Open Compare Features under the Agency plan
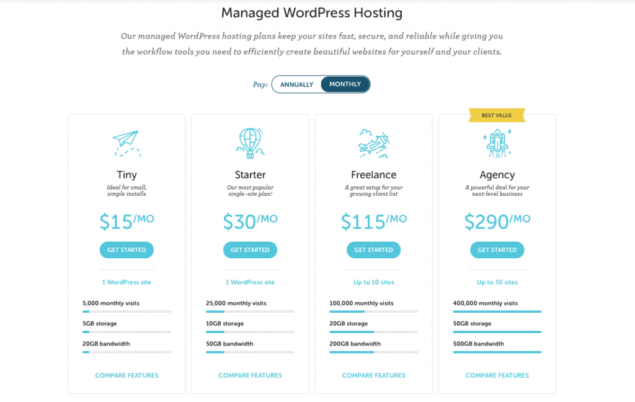 [497, 375]
